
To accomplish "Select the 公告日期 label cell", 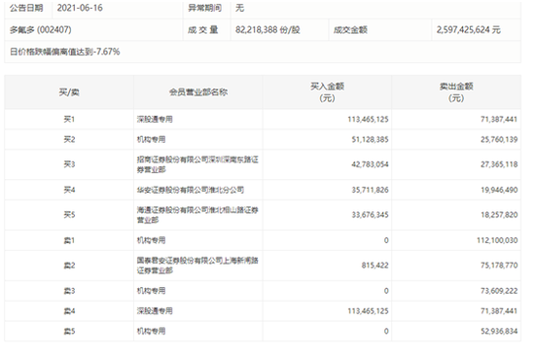I will click(x=26, y=8).
